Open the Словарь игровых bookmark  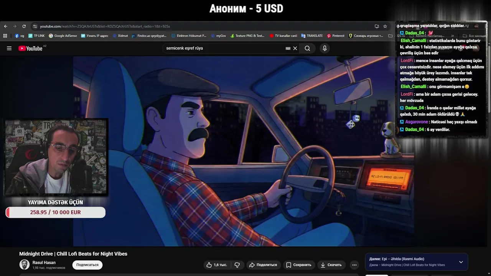coord(366,36)
